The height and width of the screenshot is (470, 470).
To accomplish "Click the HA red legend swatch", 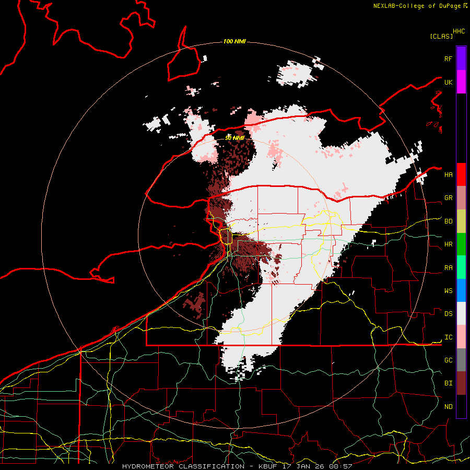I will click(461, 174).
